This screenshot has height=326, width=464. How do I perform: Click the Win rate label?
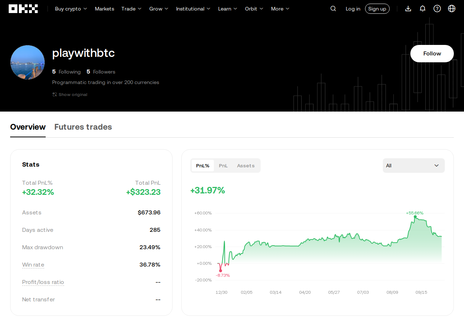point(33,265)
